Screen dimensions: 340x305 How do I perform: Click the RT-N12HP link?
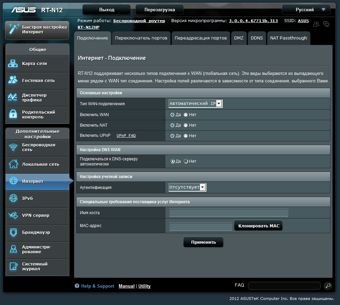(x=88, y=27)
